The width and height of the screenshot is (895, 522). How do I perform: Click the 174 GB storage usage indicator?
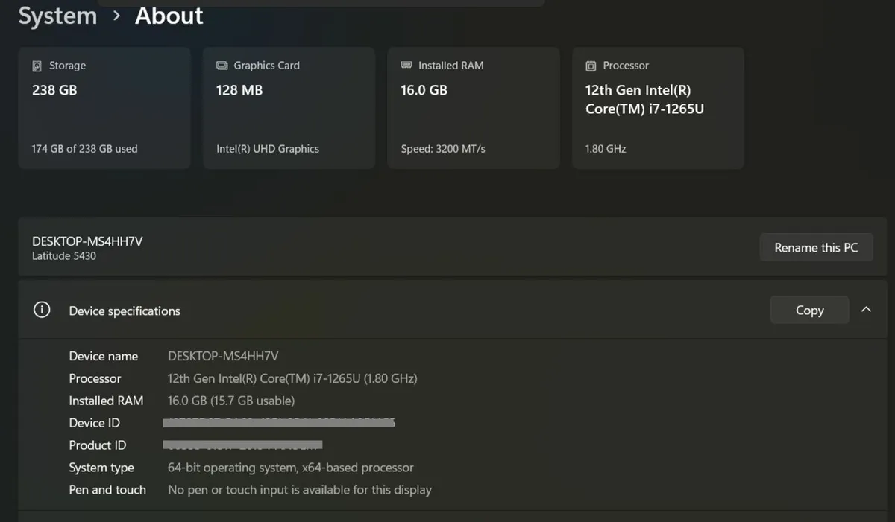point(84,148)
